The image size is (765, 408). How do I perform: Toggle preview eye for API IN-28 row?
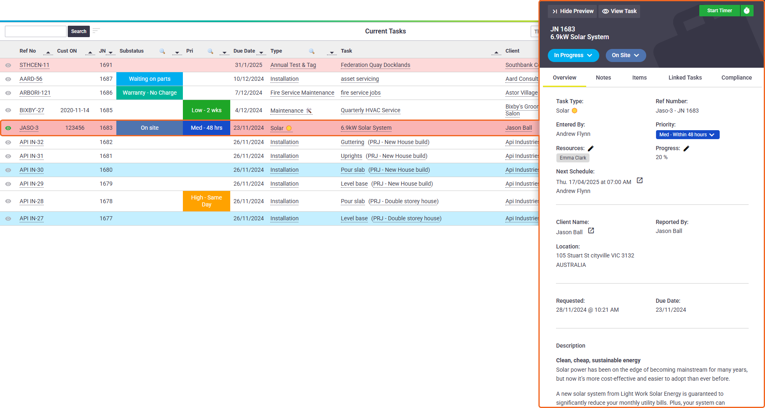tap(8, 201)
